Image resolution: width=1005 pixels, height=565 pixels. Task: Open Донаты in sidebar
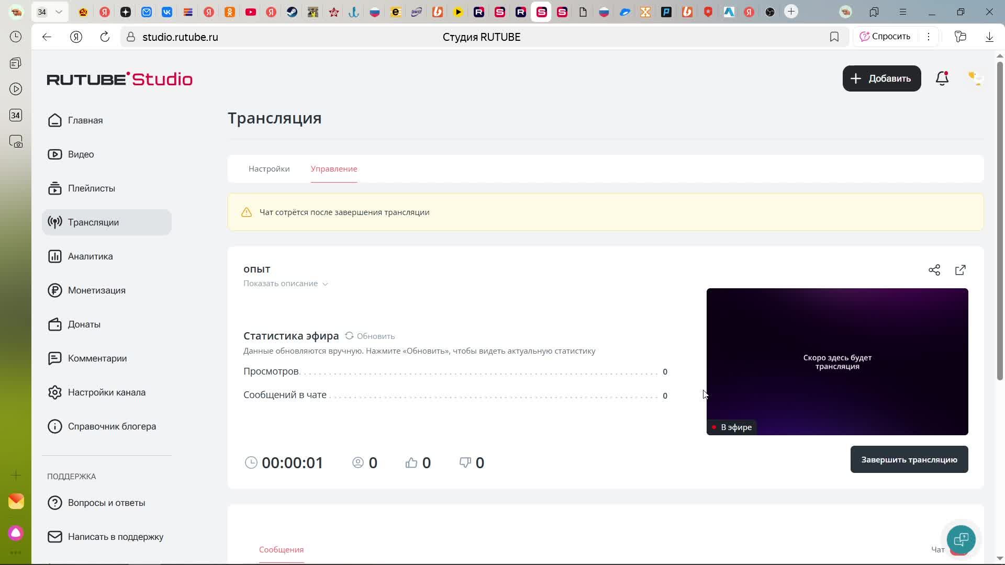click(x=84, y=324)
